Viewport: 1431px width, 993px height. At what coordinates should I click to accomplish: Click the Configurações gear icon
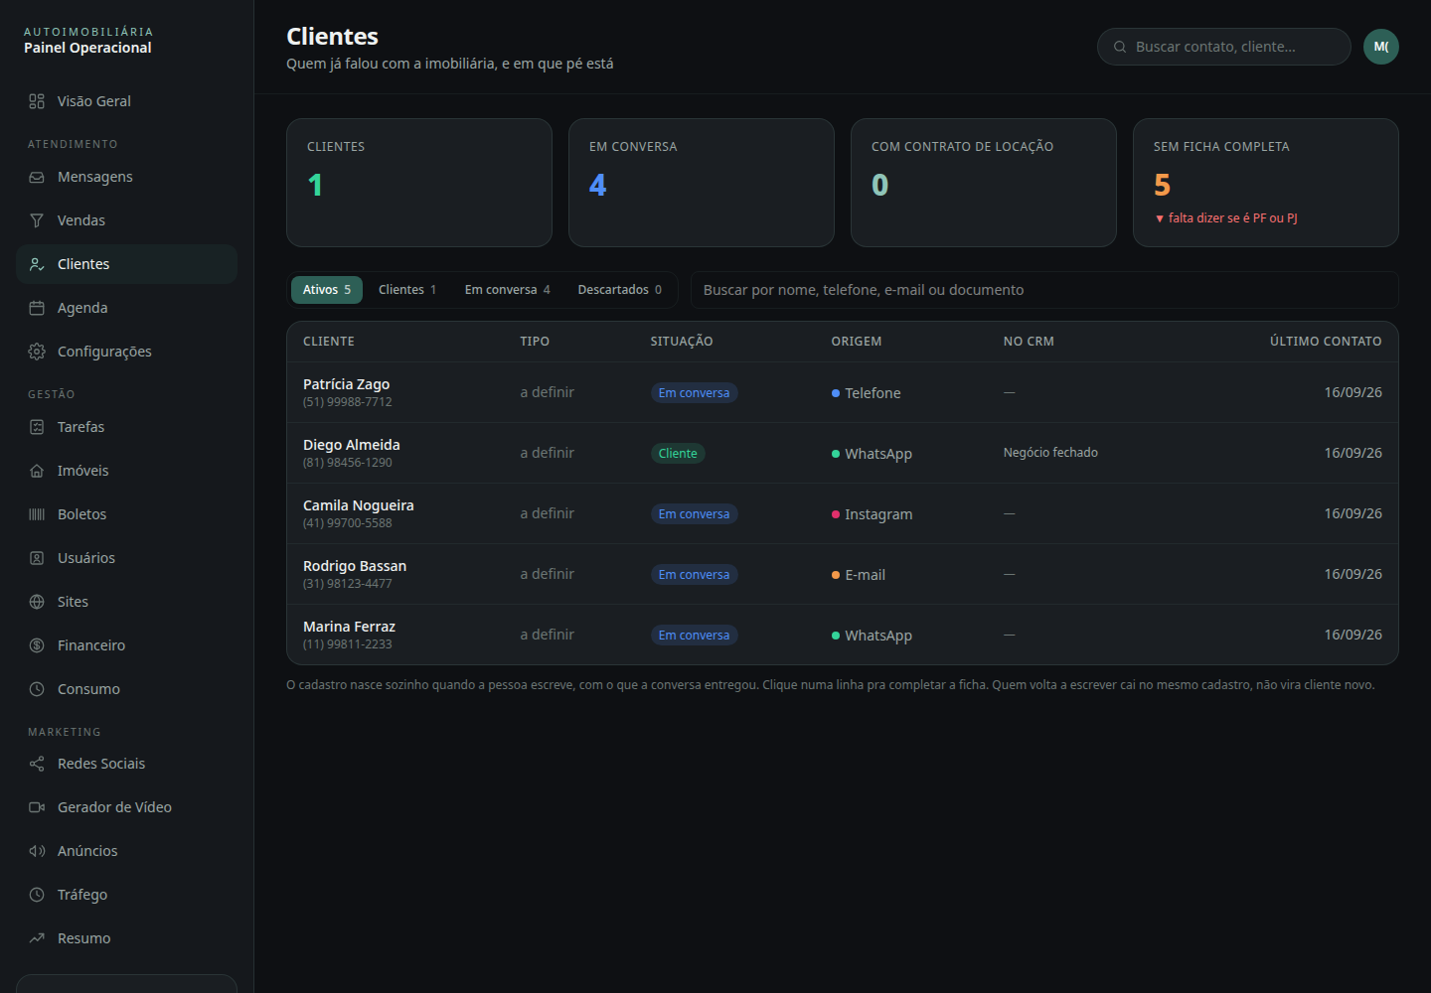37,352
